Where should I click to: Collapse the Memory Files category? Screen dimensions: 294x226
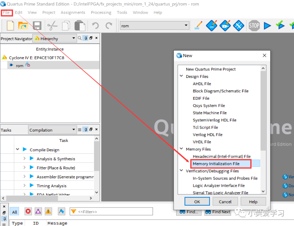point(181,149)
